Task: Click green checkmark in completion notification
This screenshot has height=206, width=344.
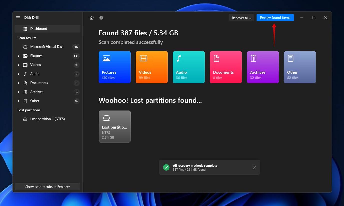Action: pyautogui.click(x=166, y=167)
